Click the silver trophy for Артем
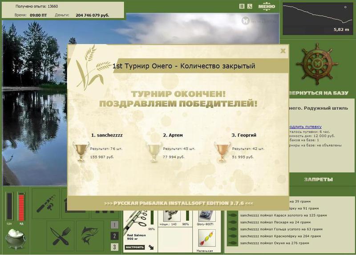Screen dimensions: 356x255 tap(154, 151)
